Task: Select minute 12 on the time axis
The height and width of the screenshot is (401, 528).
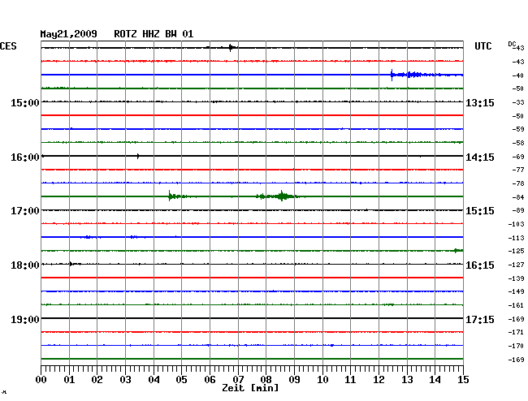Action: coord(379,379)
